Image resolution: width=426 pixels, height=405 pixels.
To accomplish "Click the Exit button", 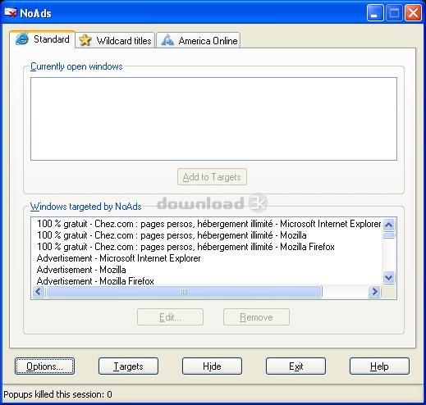I will point(295,366).
